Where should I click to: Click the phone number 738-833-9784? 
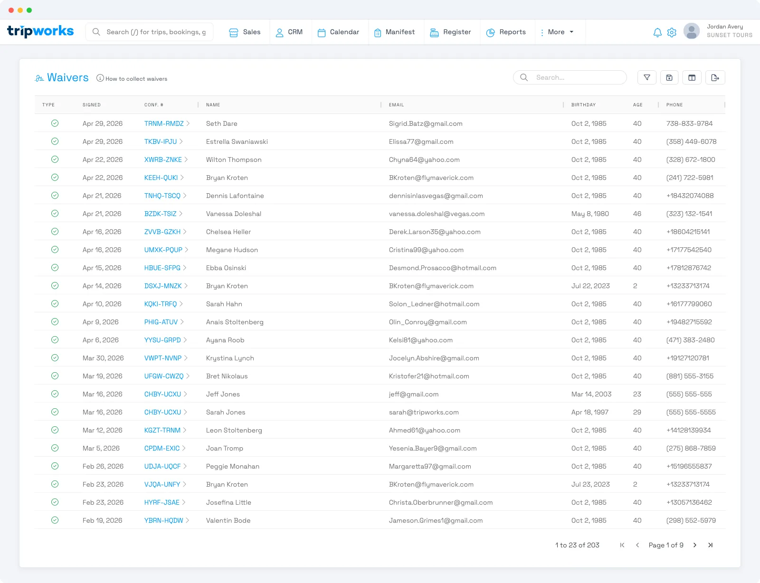coord(690,123)
